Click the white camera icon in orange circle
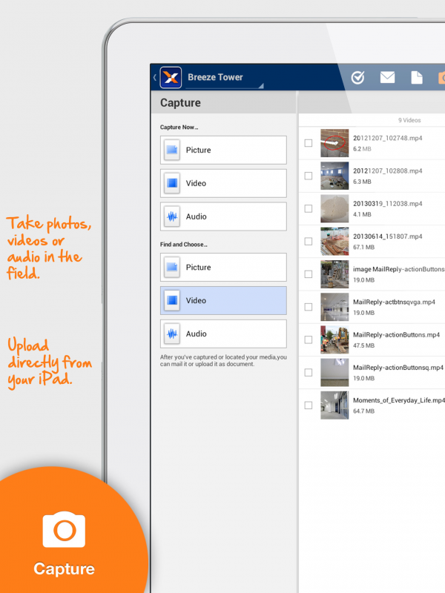Image resolution: width=445 pixels, height=593 pixels. coord(64,529)
